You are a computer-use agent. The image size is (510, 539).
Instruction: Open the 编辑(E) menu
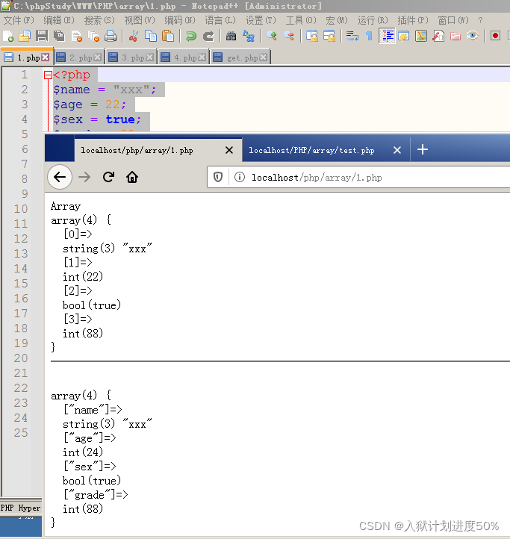tap(59, 20)
